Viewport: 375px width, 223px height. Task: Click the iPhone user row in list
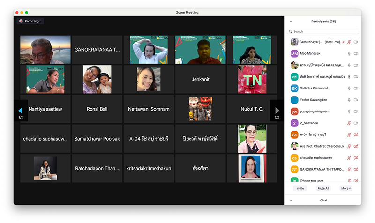coord(323,180)
